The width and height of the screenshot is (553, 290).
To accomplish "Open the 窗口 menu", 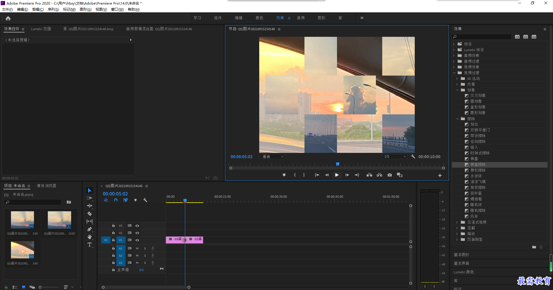I will tap(117, 9).
